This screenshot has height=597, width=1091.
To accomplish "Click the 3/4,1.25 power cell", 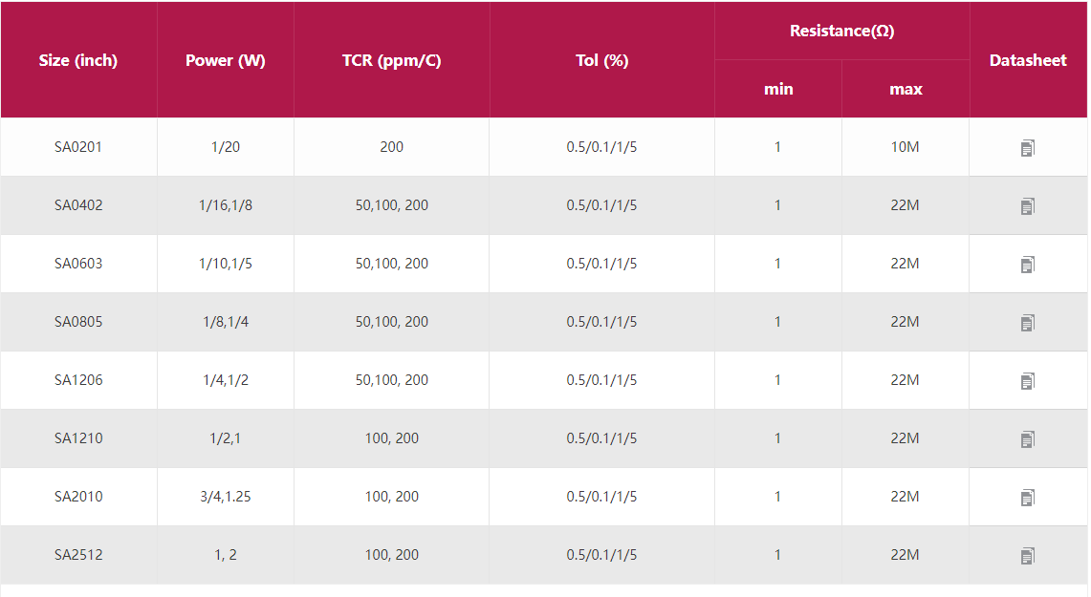I will (x=226, y=497).
